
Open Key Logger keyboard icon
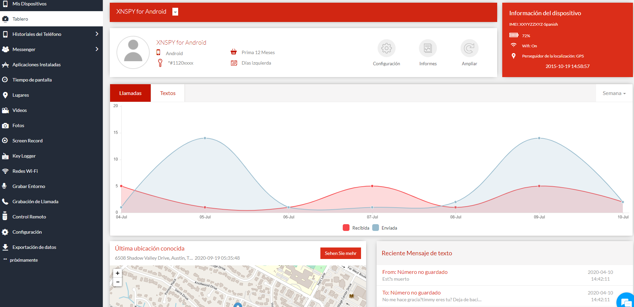click(x=5, y=156)
